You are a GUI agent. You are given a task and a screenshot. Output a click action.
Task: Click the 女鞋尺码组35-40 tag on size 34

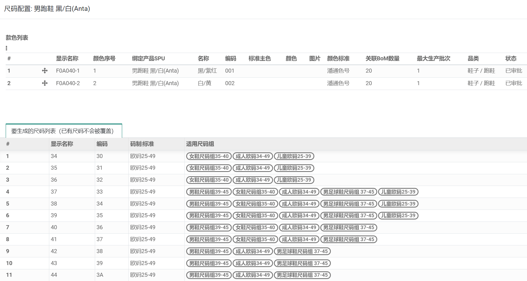click(208, 156)
